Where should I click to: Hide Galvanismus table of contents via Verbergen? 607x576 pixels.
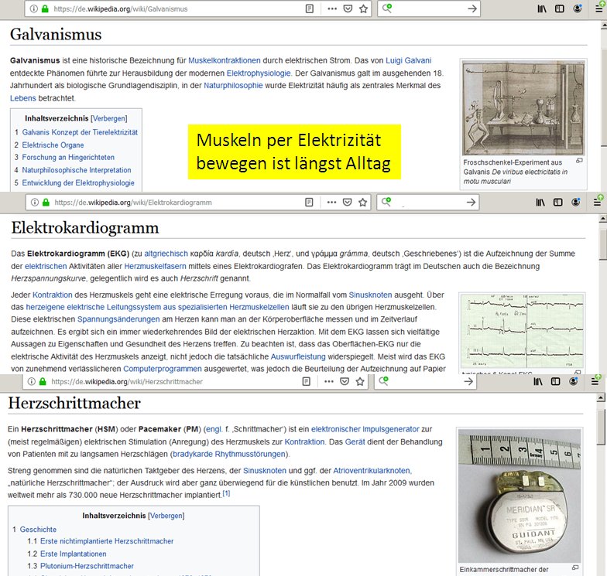pyautogui.click(x=108, y=119)
